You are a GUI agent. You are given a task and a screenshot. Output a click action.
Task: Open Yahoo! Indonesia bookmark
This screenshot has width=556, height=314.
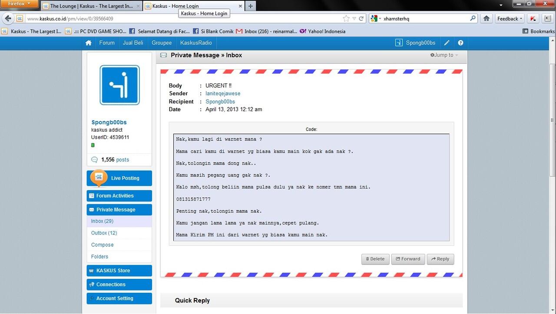click(x=322, y=31)
